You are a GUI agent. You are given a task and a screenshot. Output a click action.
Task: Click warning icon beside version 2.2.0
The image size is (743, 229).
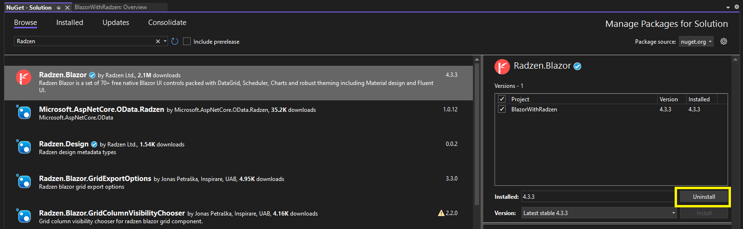(441, 213)
